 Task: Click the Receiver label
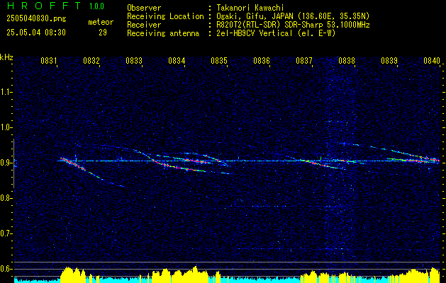(144, 25)
